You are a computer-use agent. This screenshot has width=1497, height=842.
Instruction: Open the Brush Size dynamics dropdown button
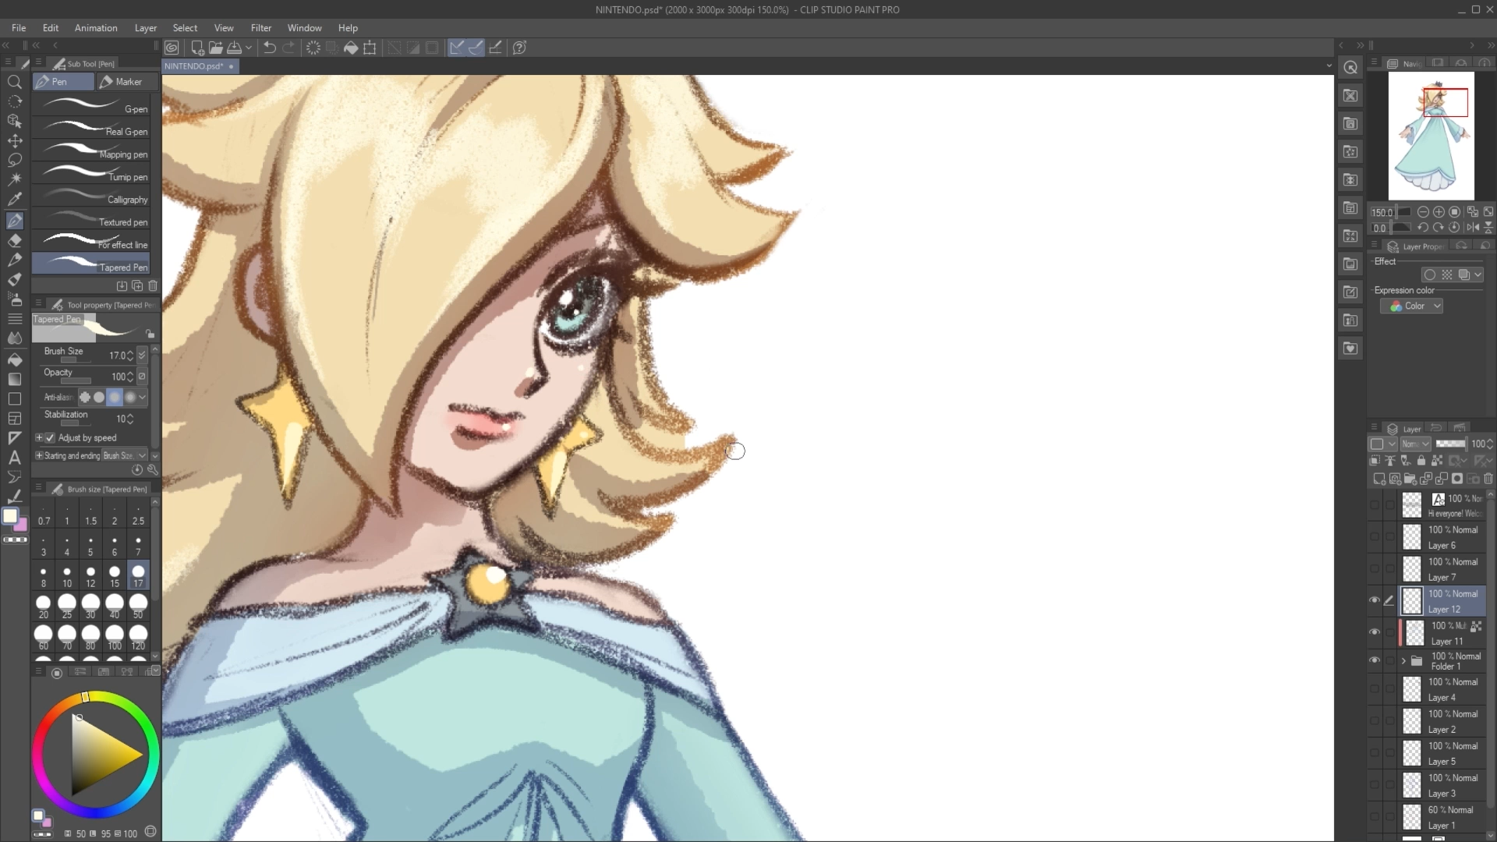point(142,356)
